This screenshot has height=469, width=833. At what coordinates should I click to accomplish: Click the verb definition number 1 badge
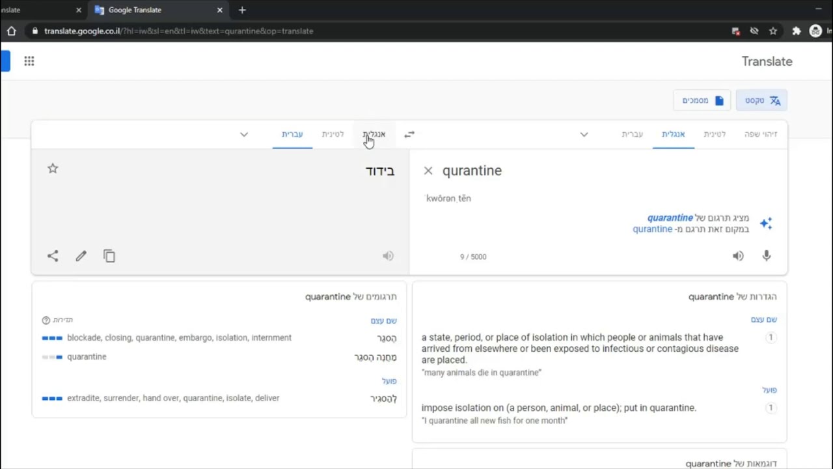coord(771,408)
